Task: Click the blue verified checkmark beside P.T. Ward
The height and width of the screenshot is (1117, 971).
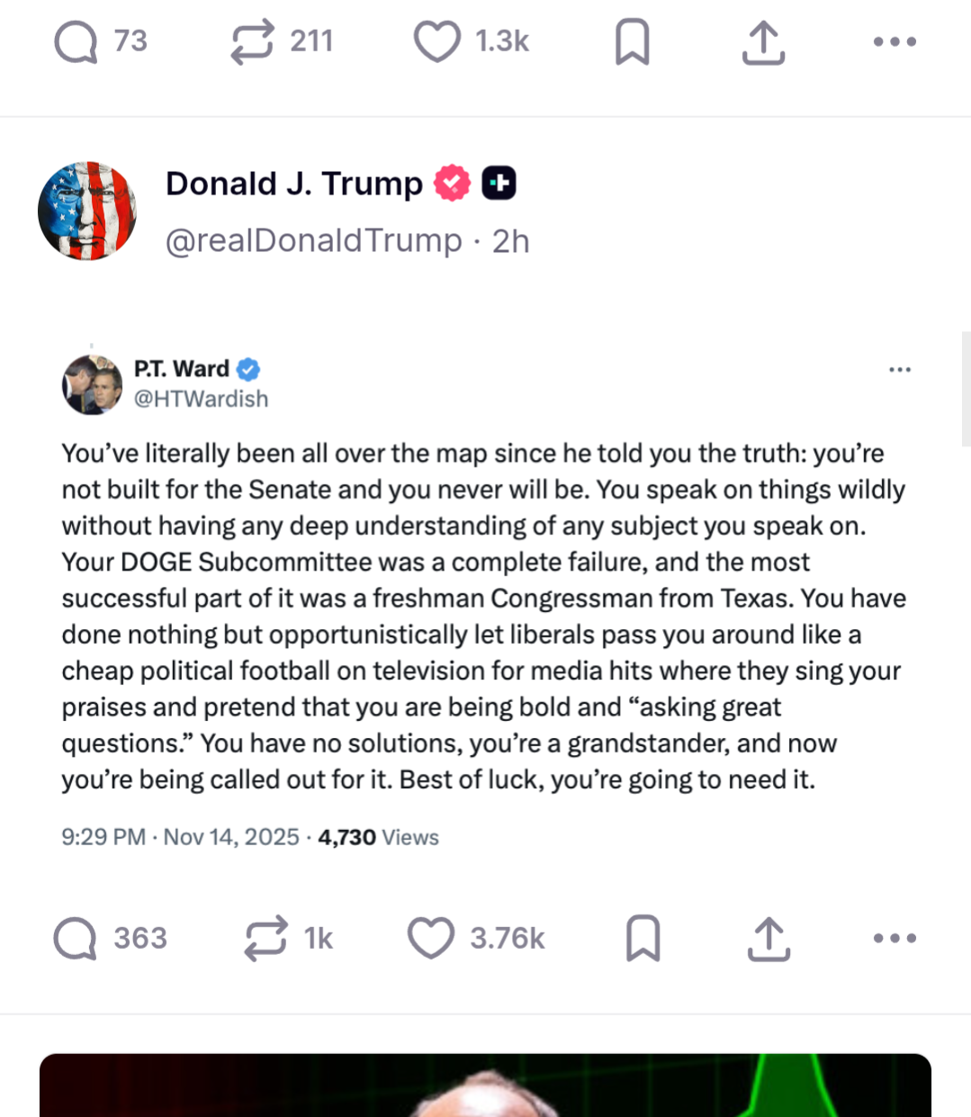Action: tap(247, 369)
